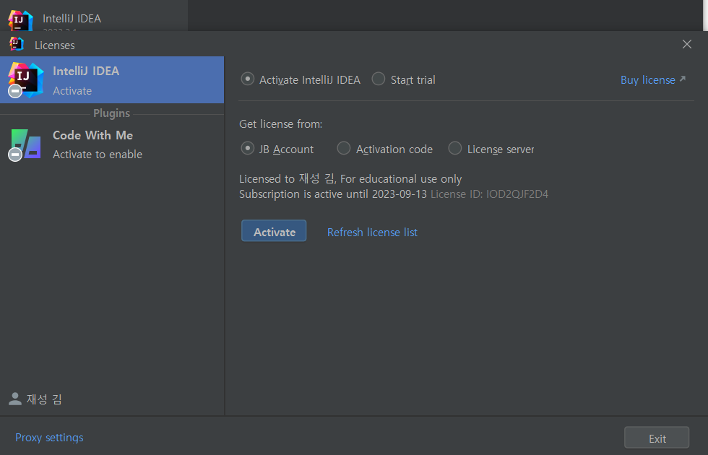Click 'Licensed to 재성 김, For educational use only'
The image size is (708, 455).
coord(350,179)
